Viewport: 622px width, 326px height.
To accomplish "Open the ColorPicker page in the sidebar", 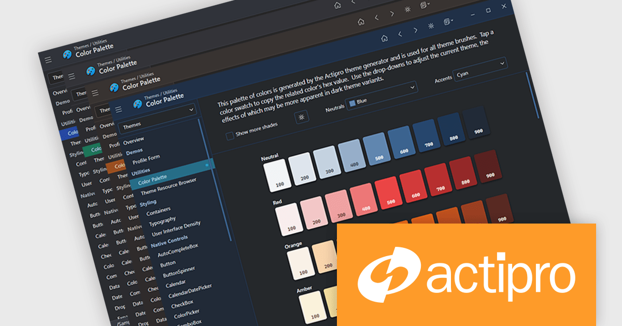I will (187, 314).
